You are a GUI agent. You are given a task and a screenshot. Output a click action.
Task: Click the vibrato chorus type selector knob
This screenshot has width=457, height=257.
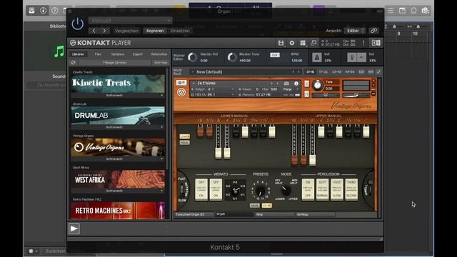235,191
